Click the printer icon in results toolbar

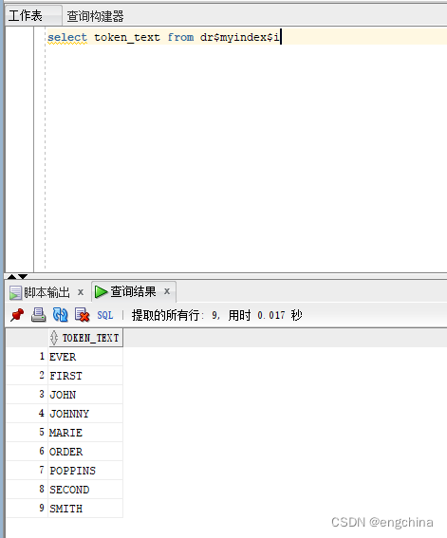point(38,315)
